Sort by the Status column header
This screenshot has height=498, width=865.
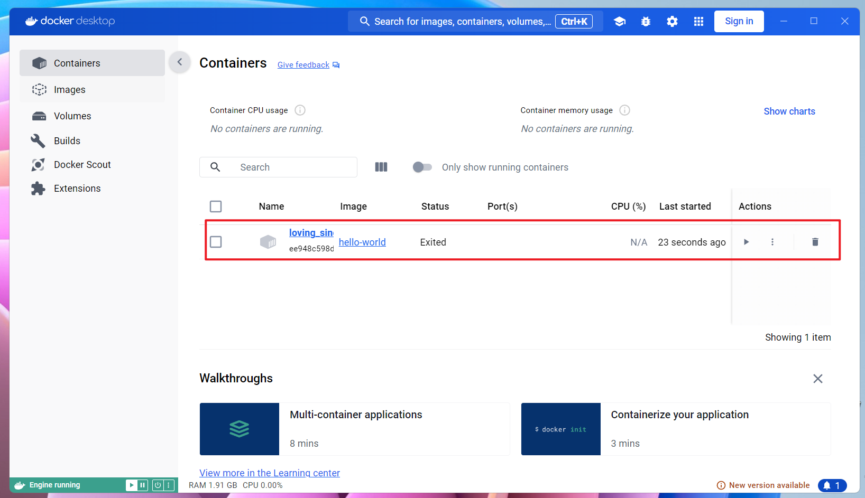pyautogui.click(x=435, y=206)
